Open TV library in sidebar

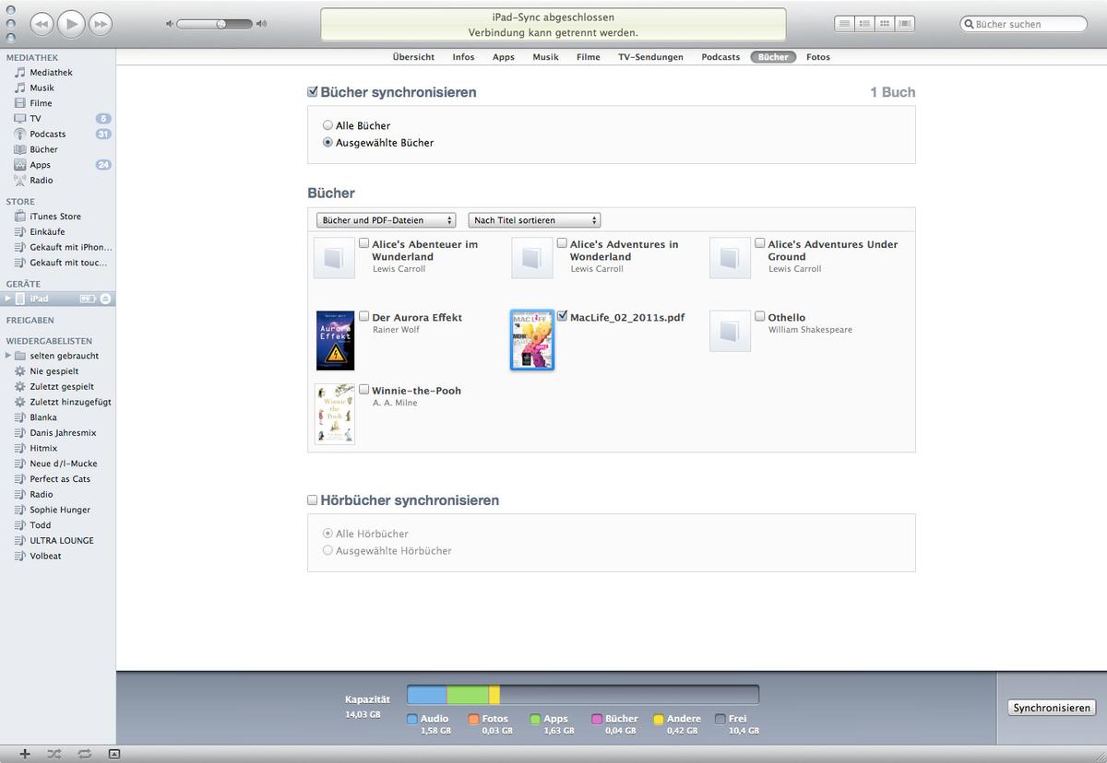[x=35, y=119]
